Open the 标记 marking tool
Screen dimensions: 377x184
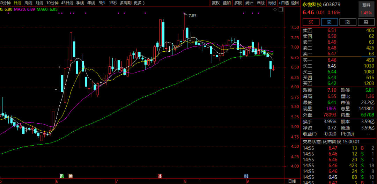coord(272,3)
